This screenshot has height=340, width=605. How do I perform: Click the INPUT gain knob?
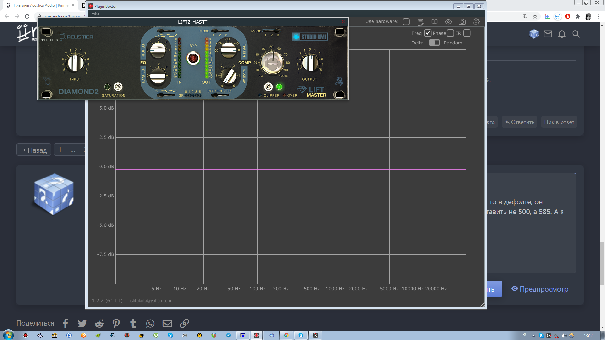tap(76, 63)
